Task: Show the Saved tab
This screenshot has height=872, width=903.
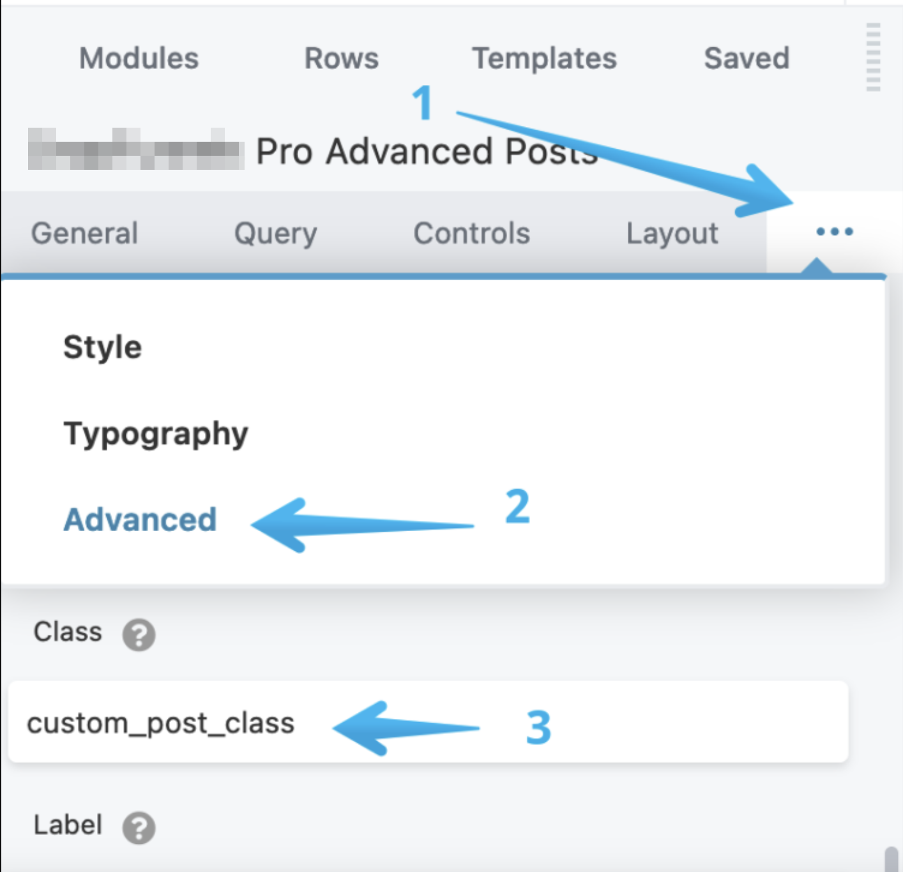Action: (x=747, y=58)
